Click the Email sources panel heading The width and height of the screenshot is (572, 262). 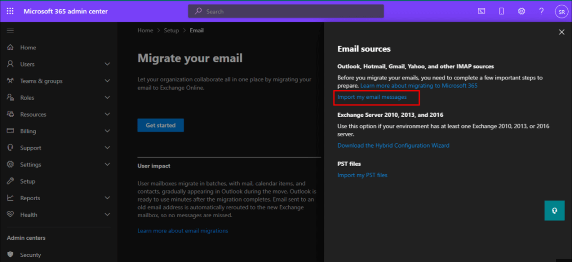(x=364, y=49)
